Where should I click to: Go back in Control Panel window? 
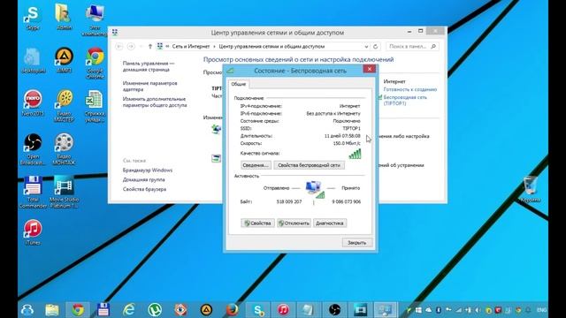[119, 47]
